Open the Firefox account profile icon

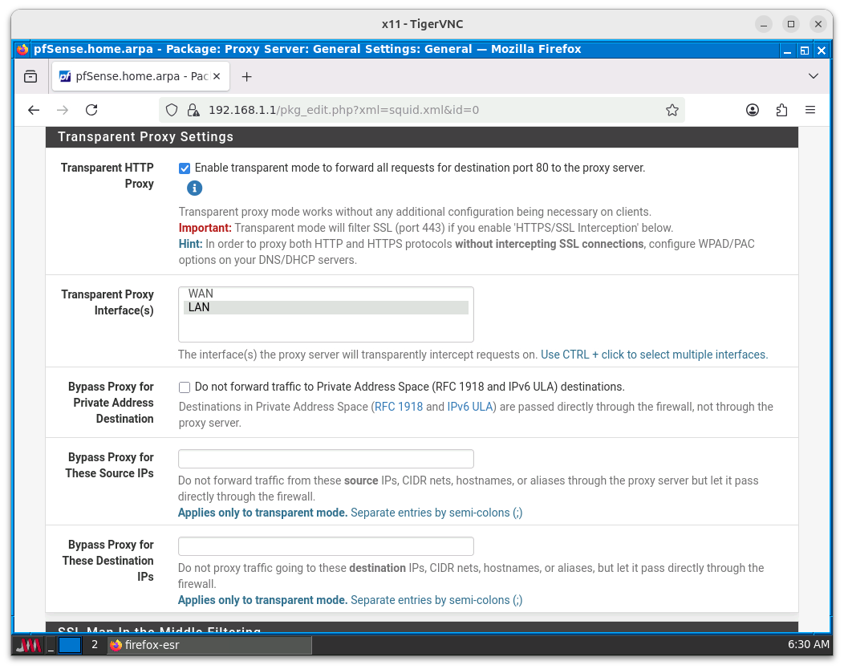click(x=753, y=110)
